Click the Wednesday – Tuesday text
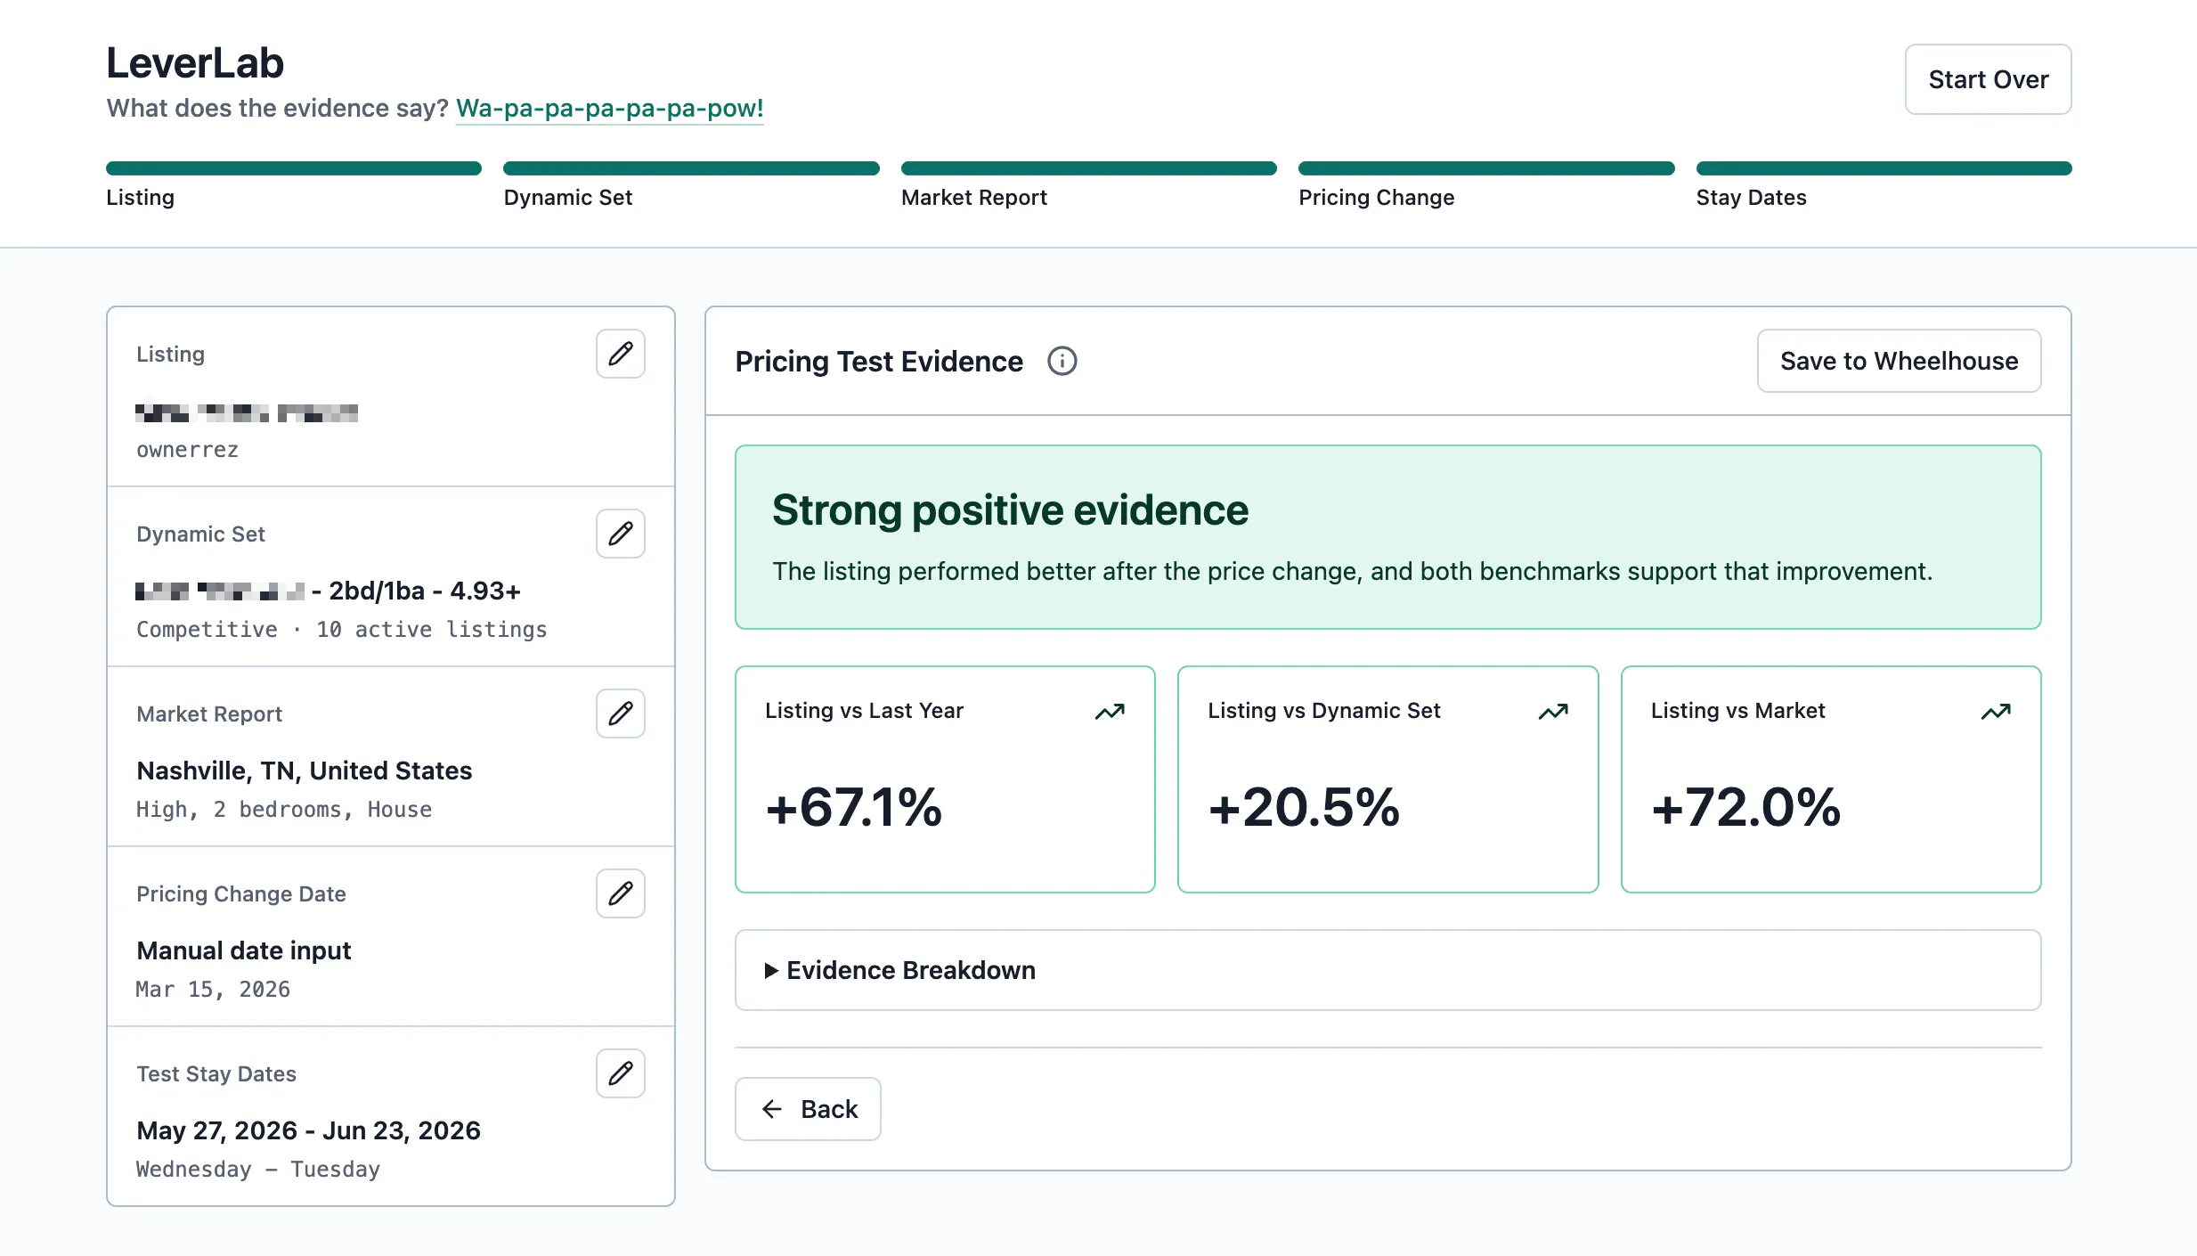The height and width of the screenshot is (1256, 2197). [258, 1170]
